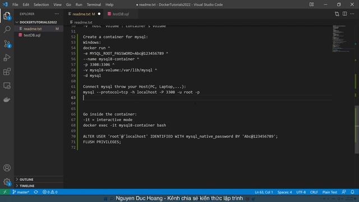359x202 pixels.
Task: Open the Source Control view
Action: click(7, 44)
